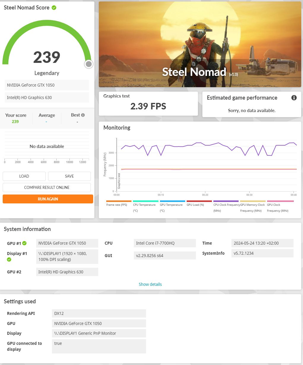303x365 pixels.
Task: Click the Graphics test marker in the chart
Action: 119,181
